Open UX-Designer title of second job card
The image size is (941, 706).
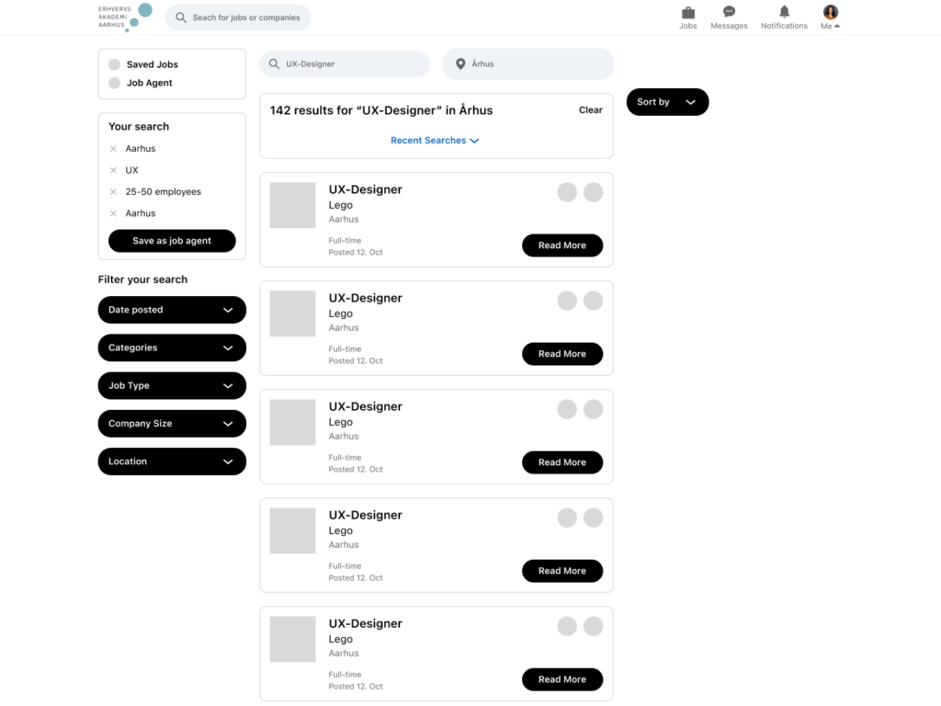(x=365, y=299)
